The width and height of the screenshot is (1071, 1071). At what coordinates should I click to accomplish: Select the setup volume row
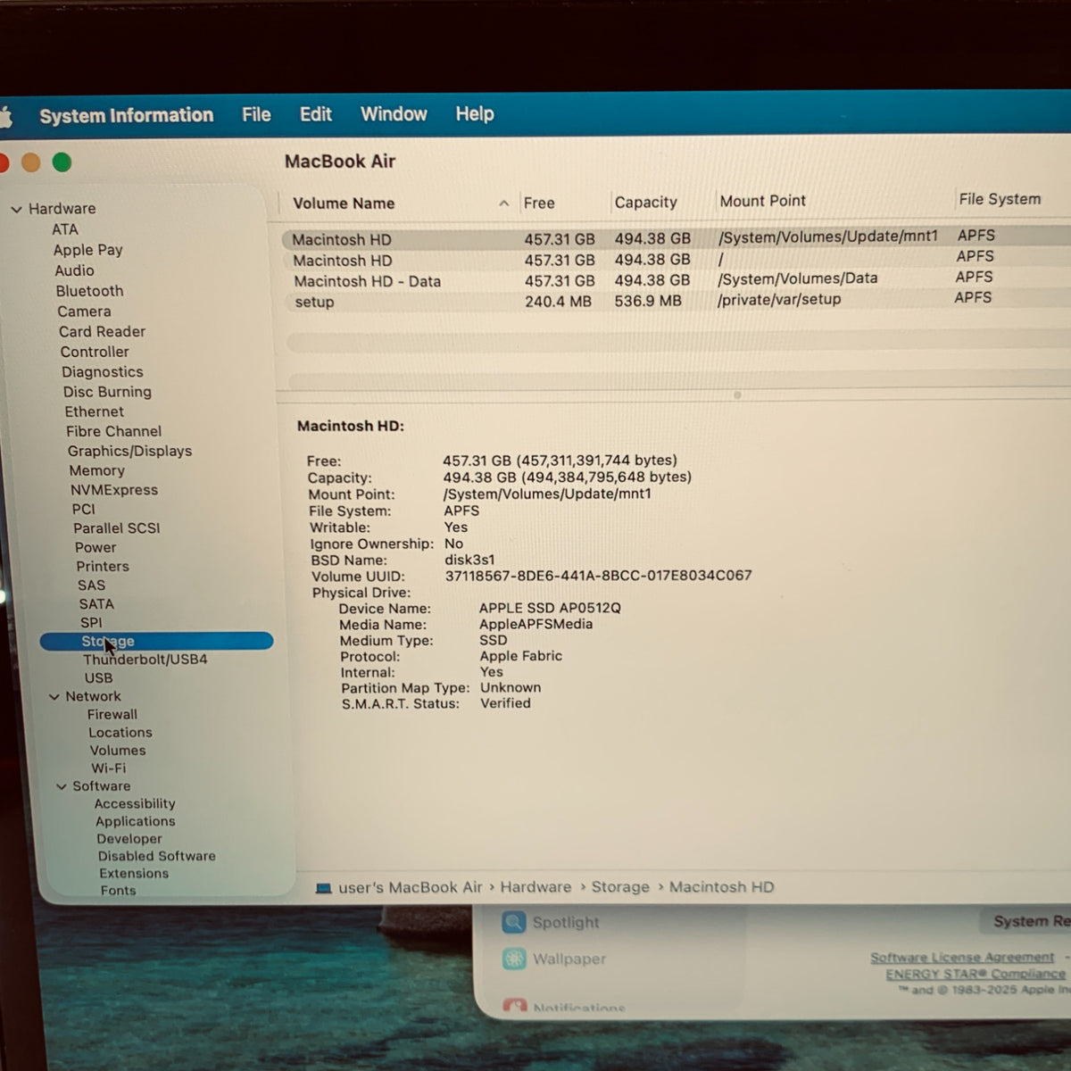point(676,301)
